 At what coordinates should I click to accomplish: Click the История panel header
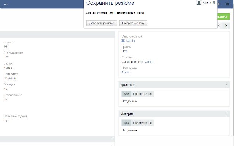coord(174,114)
